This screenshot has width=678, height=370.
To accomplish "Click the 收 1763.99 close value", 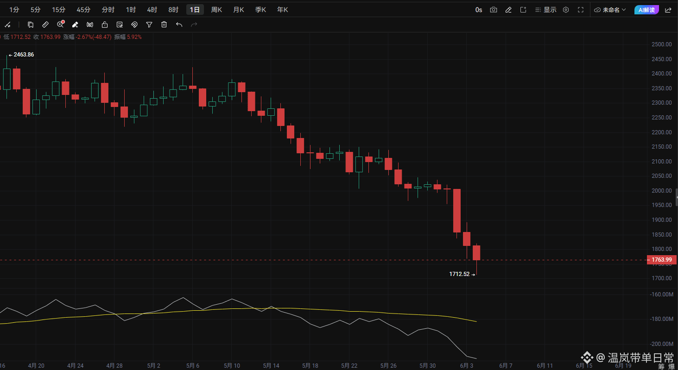I will [x=47, y=37].
